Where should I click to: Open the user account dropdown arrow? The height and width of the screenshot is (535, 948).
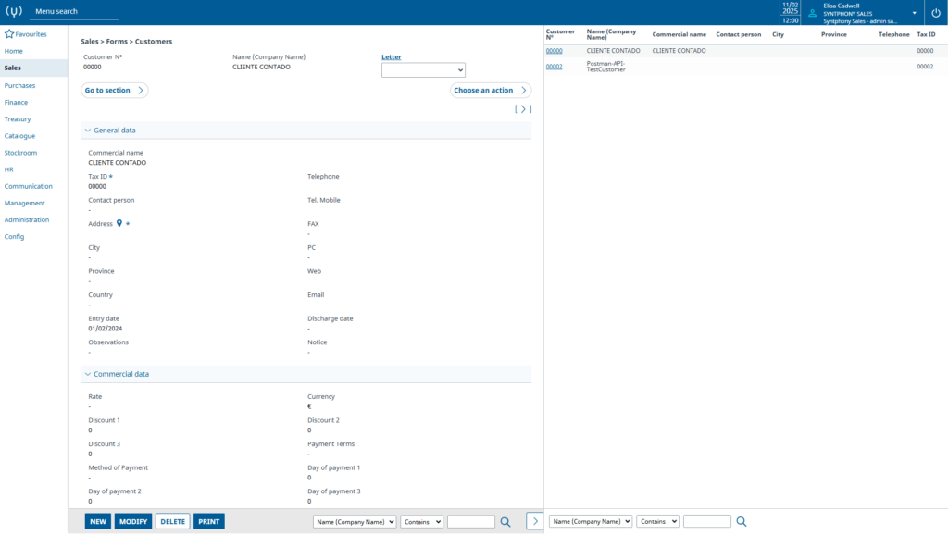coord(914,13)
